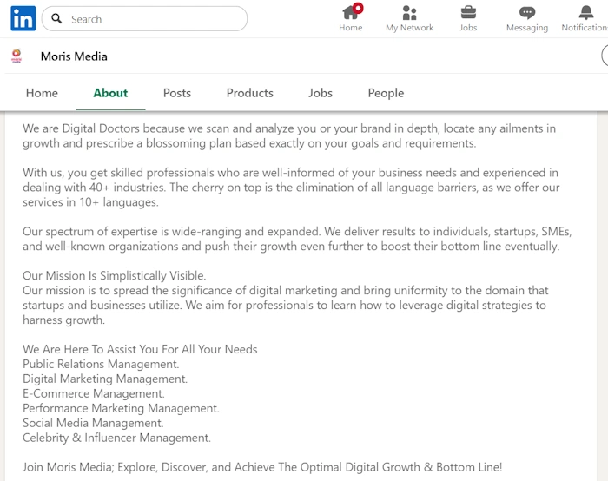Click 'Public Relations Management.' line
608x481 pixels.
click(x=101, y=364)
